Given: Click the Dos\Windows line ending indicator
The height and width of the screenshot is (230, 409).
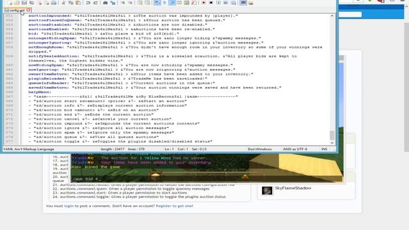Looking at the screenshot, I should point(259,149).
